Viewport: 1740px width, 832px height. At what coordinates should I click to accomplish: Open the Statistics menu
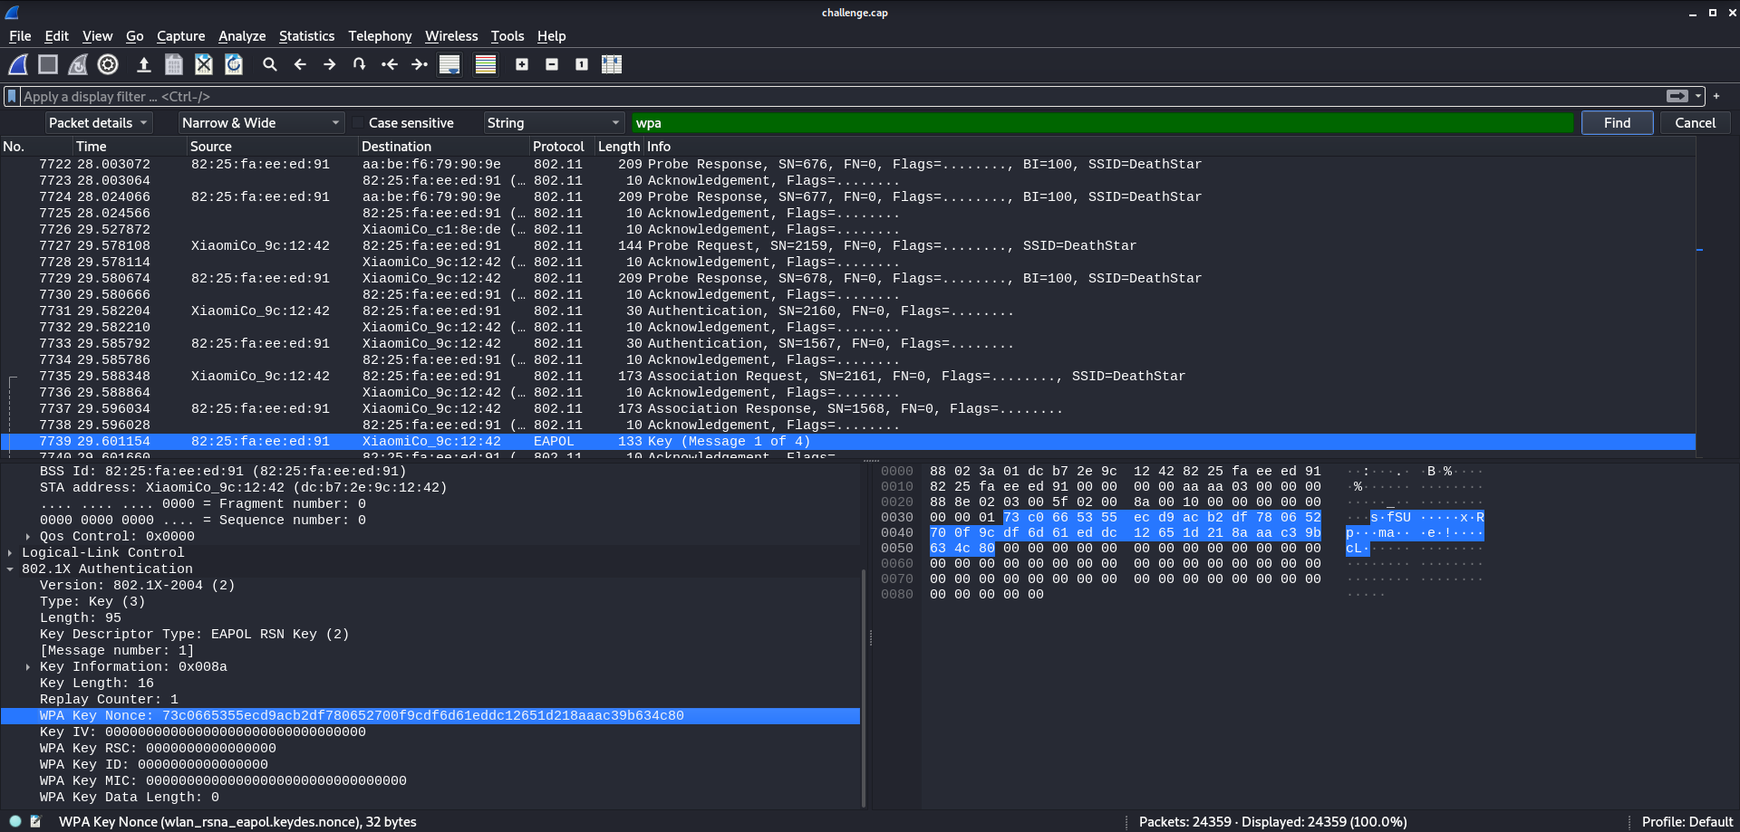tap(306, 36)
